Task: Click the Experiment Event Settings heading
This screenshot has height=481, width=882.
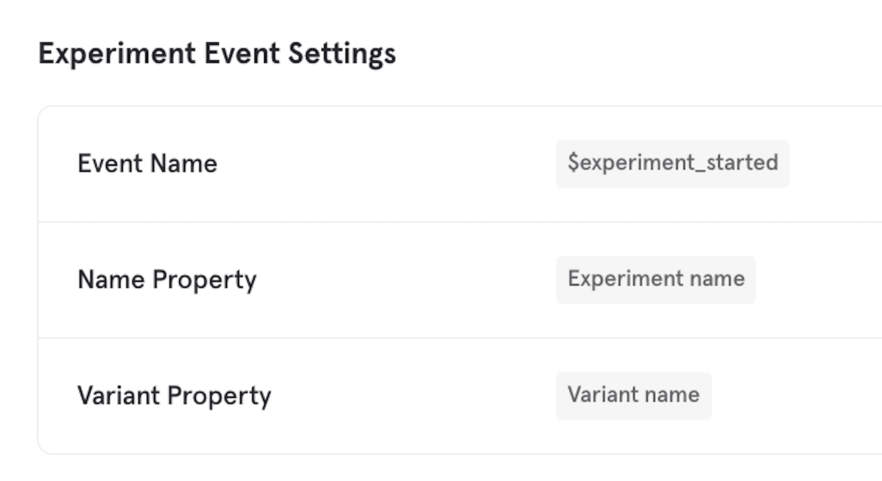Action: (x=217, y=54)
